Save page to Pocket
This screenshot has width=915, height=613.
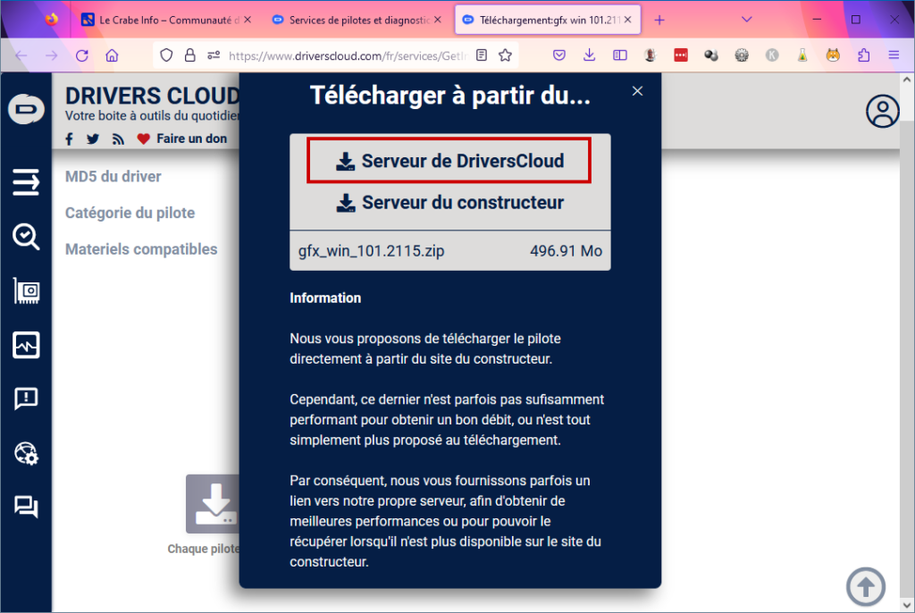click(559, 55)
